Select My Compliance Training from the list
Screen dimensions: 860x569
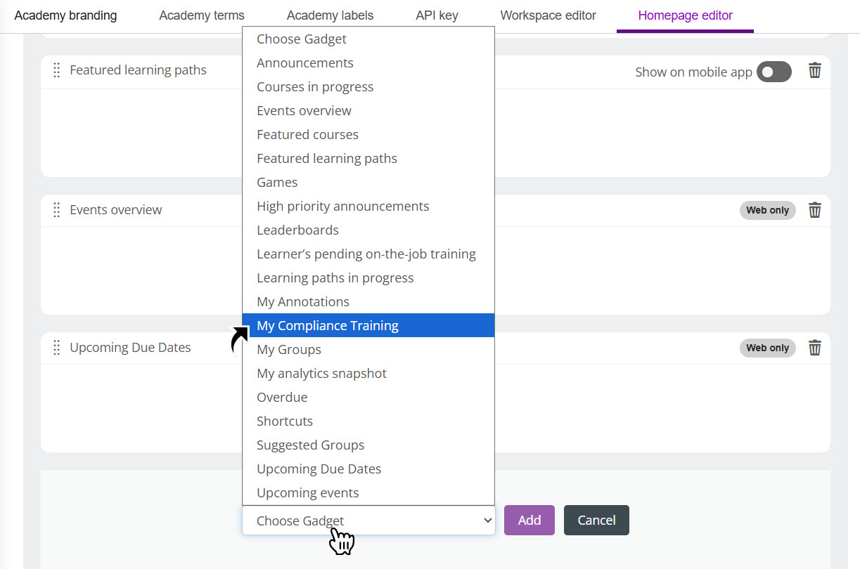click(x=327, y=325)
